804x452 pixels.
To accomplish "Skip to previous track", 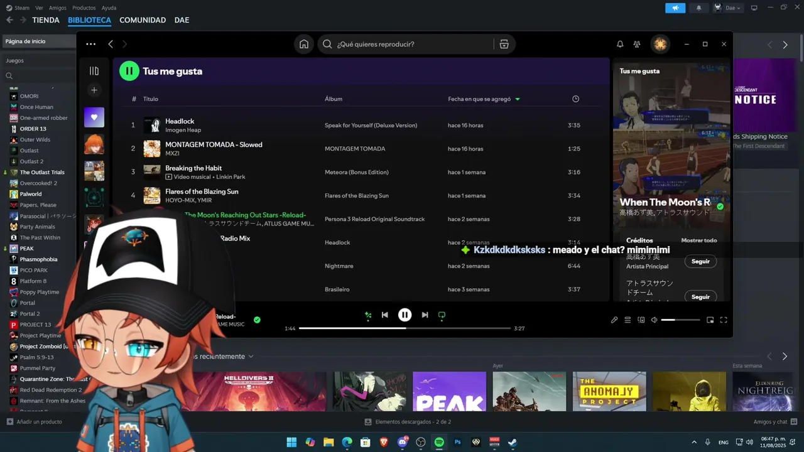I will click(384, 315).
